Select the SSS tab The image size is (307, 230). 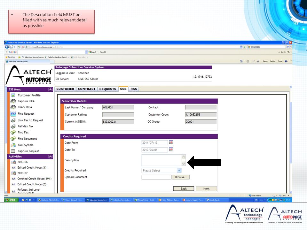click(x=123, y=89)
